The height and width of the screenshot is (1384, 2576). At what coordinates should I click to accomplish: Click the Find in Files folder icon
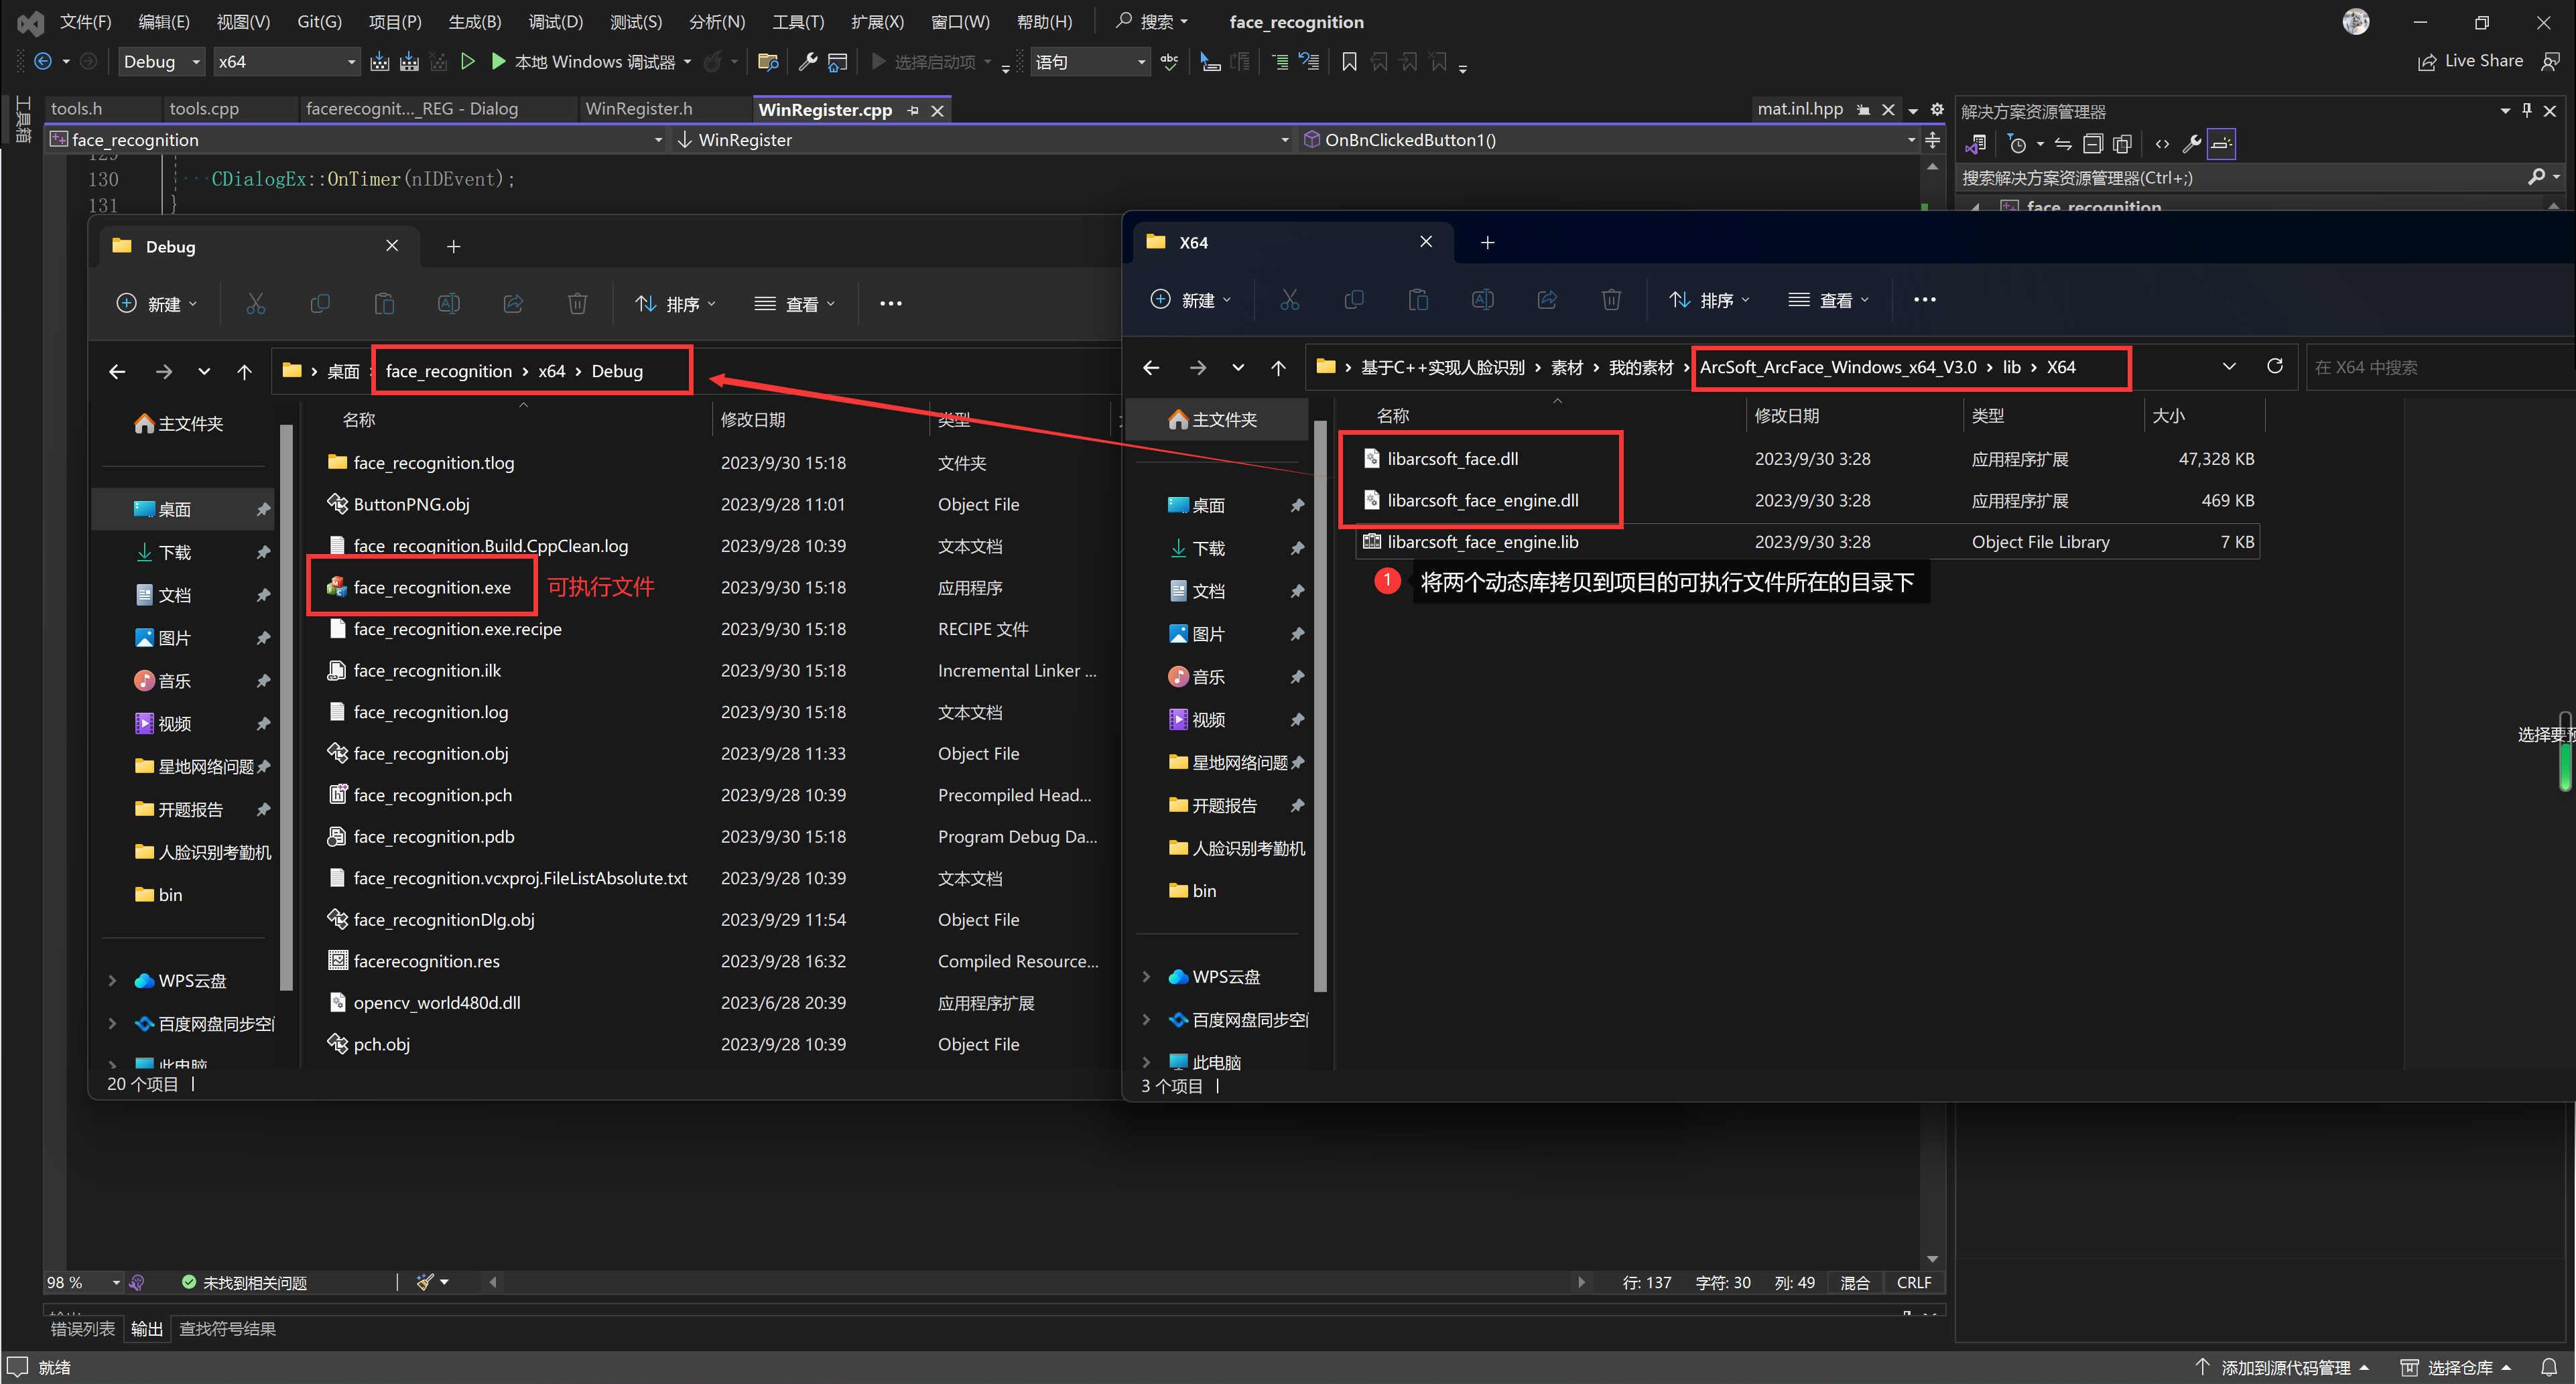pyautogui.click(x=768, y=62)
